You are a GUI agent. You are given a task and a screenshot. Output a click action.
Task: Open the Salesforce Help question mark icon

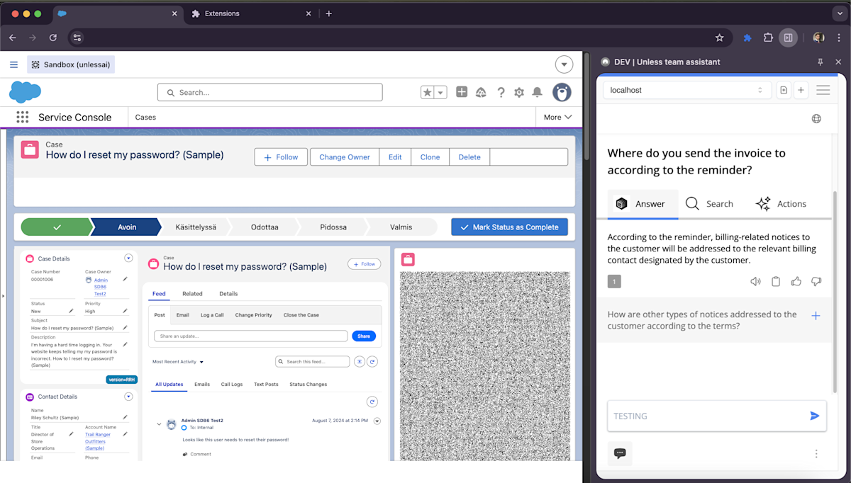click(x=501, y=92)
